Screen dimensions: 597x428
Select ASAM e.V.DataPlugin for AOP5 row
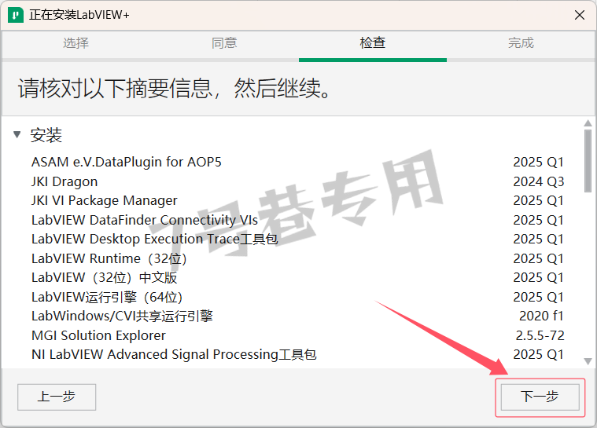(297, 162)
